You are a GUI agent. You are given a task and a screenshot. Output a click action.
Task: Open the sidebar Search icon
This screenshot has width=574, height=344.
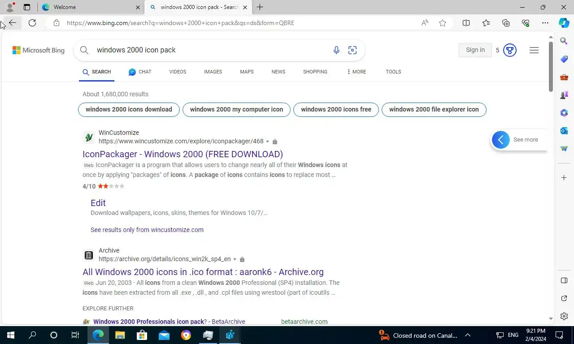click(564, 41)
